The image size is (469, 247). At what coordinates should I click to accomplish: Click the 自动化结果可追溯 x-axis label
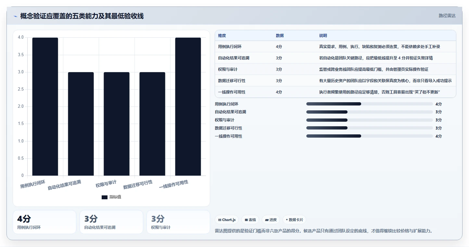pos(64,185)
